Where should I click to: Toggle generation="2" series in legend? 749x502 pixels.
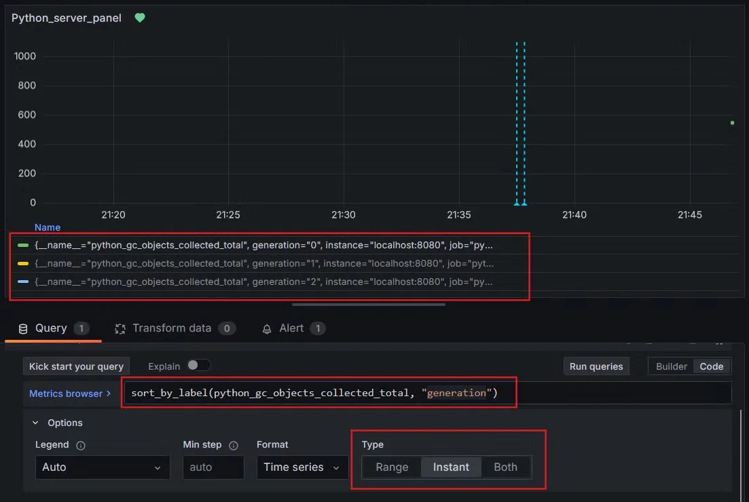[x=263, y=282]
